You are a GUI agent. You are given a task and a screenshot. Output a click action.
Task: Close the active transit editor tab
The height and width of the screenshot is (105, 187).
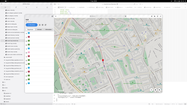(65, 7)
